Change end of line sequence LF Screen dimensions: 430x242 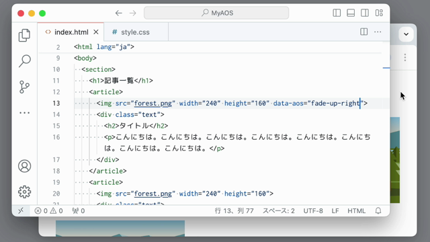point(335,210)
